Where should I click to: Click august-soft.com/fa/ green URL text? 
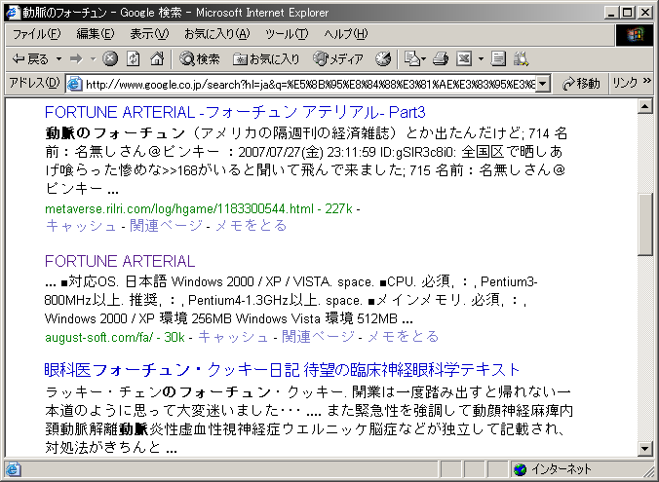[x=98, y=337]
